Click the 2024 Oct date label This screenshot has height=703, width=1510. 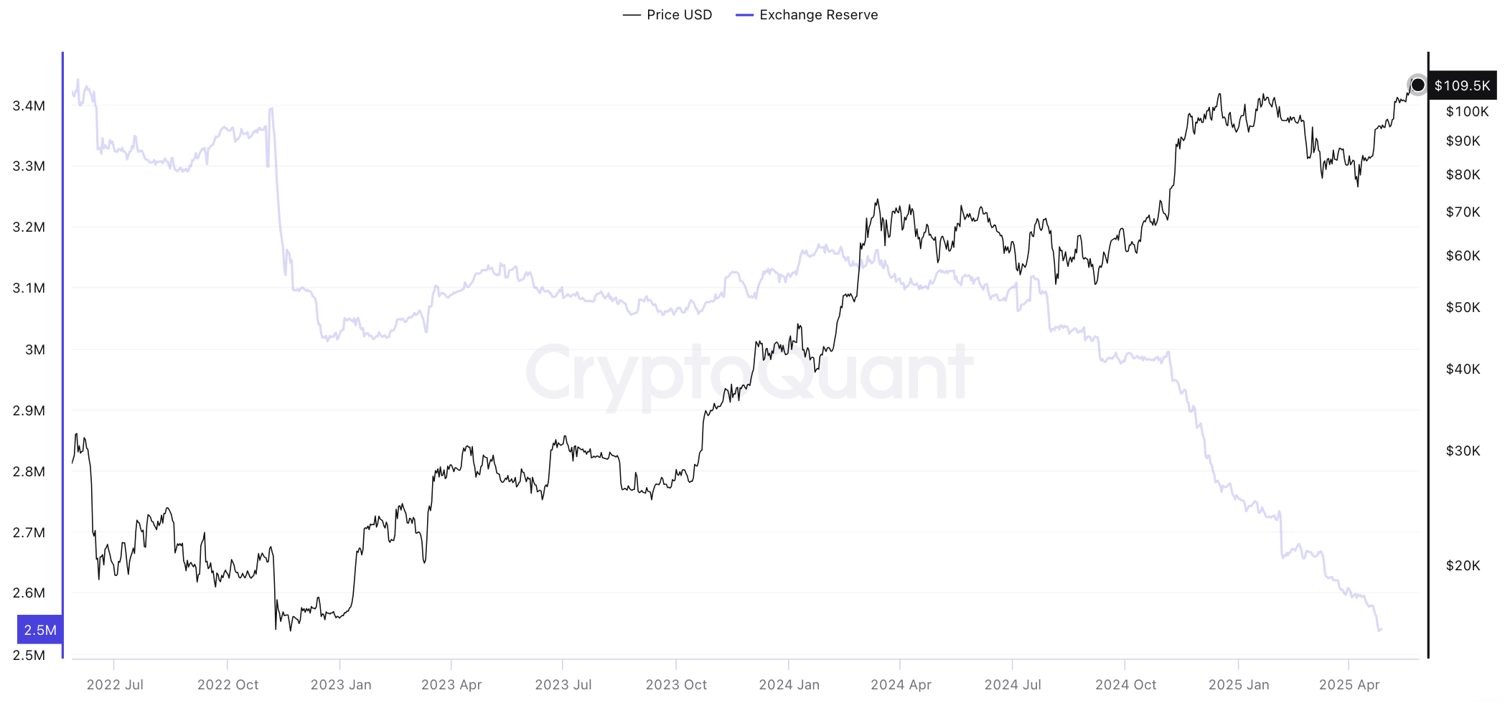[x=1125, y=684]
